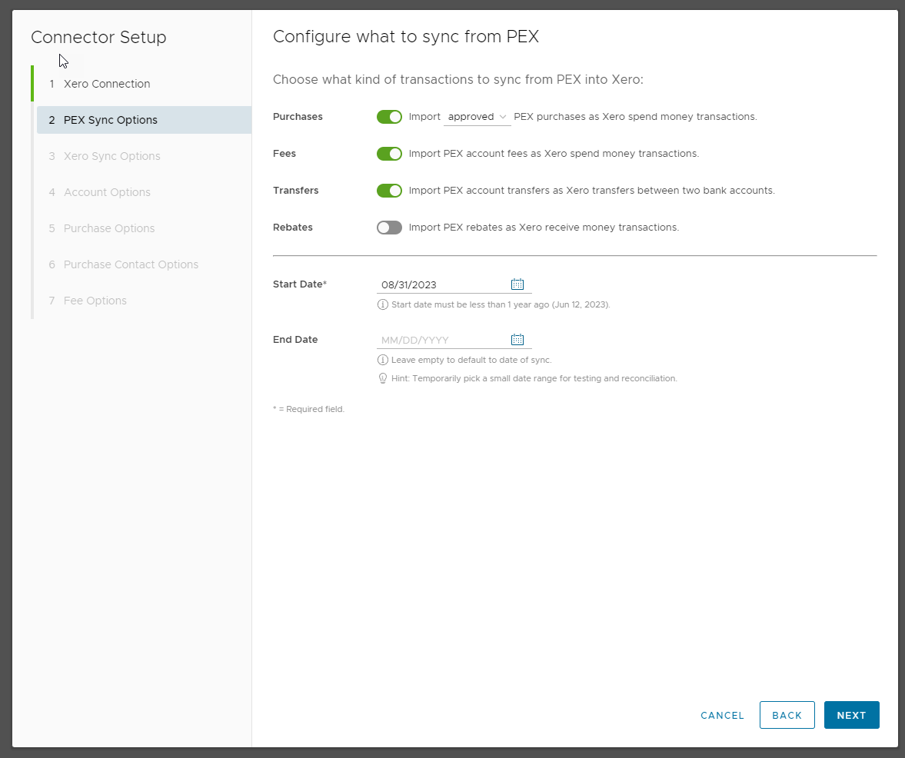Enable the Rebates import toggle
Screen dimensions: 905x758
(x=389, y=228)
